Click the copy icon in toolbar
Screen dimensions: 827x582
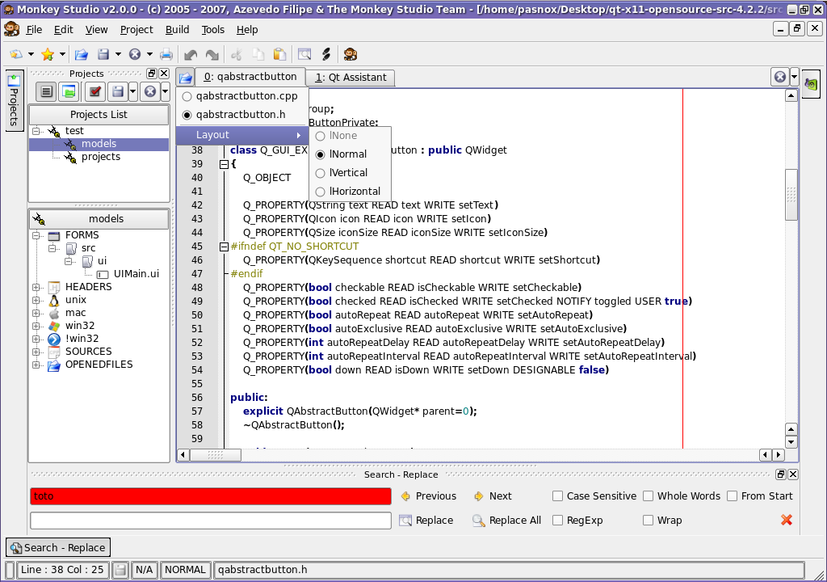pyautogui.click(x=258, y=54)
